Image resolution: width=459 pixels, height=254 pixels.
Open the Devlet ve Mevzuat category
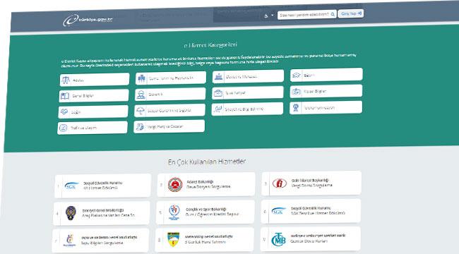249,77
